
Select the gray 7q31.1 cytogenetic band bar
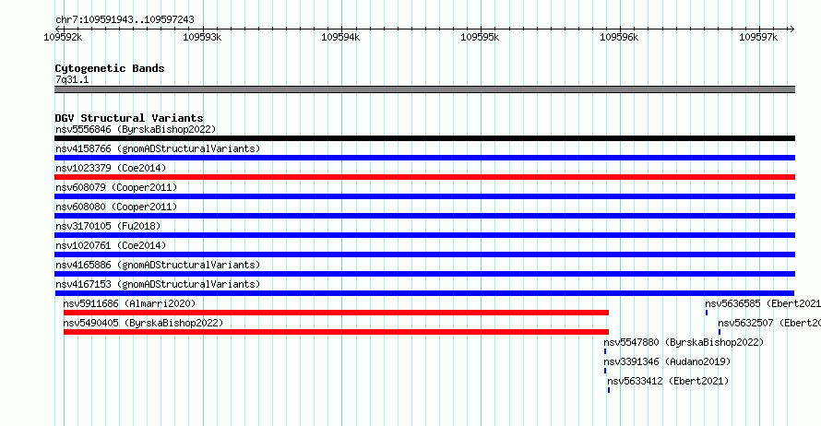[x=424, y=89]
